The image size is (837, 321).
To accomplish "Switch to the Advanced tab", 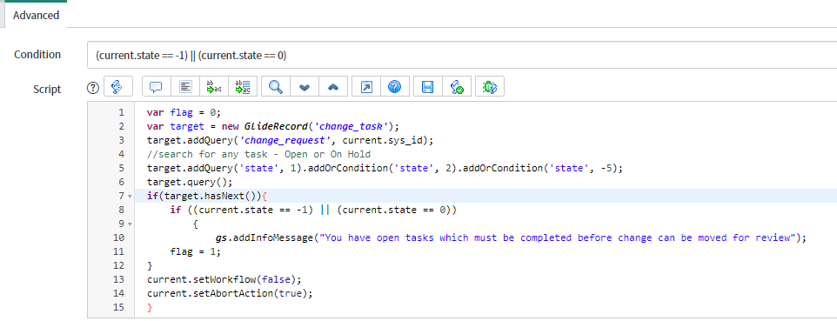I will point(36,16).
